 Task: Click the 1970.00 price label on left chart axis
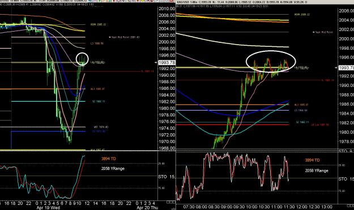click(x=167, y=142)
